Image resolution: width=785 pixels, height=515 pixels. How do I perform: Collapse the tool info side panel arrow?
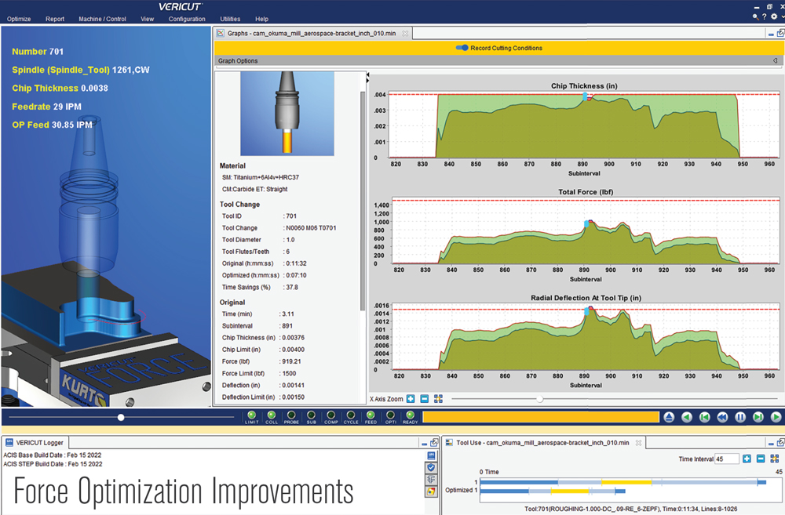coord(367,77)
